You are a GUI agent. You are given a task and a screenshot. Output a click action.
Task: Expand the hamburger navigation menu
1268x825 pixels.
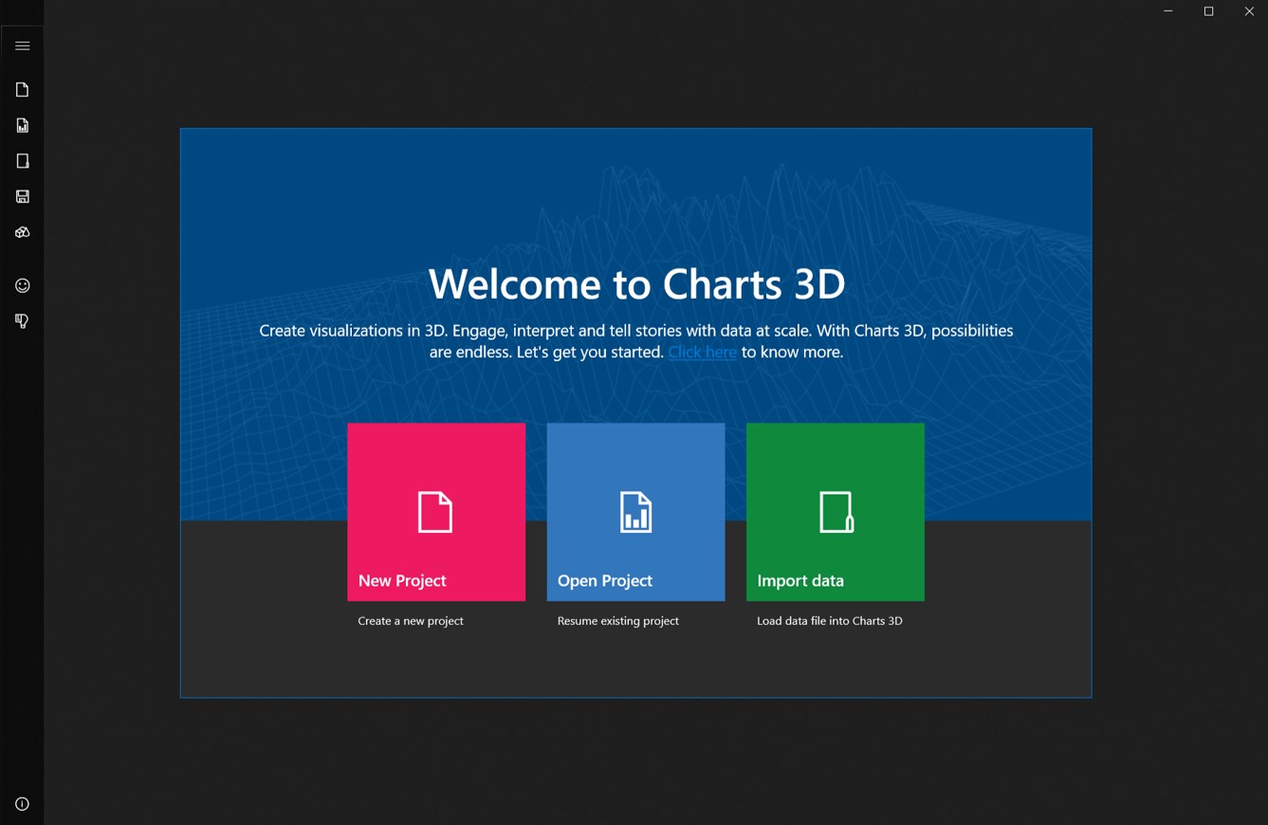point(23,46)
